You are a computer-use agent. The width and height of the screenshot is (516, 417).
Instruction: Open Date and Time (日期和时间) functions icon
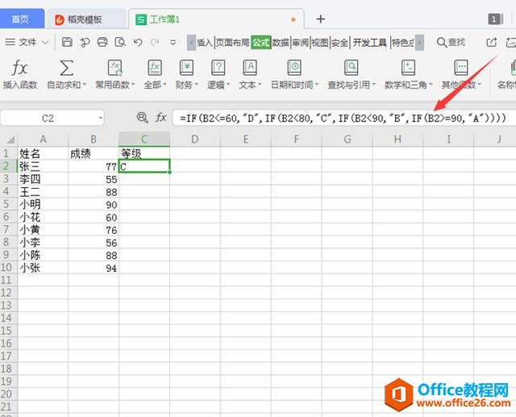point(294,68)
